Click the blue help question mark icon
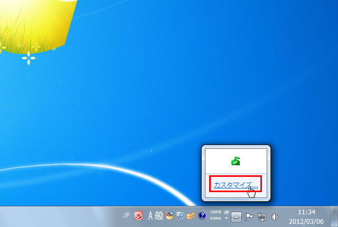Image resolution: width=338 pixels, height=227 pixels. (202, 215)
